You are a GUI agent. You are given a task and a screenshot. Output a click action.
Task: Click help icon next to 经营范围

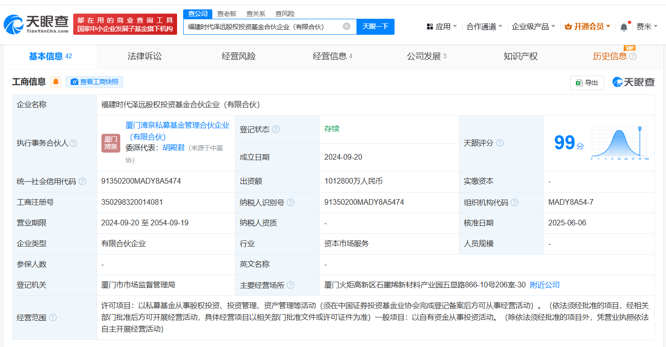53,317
